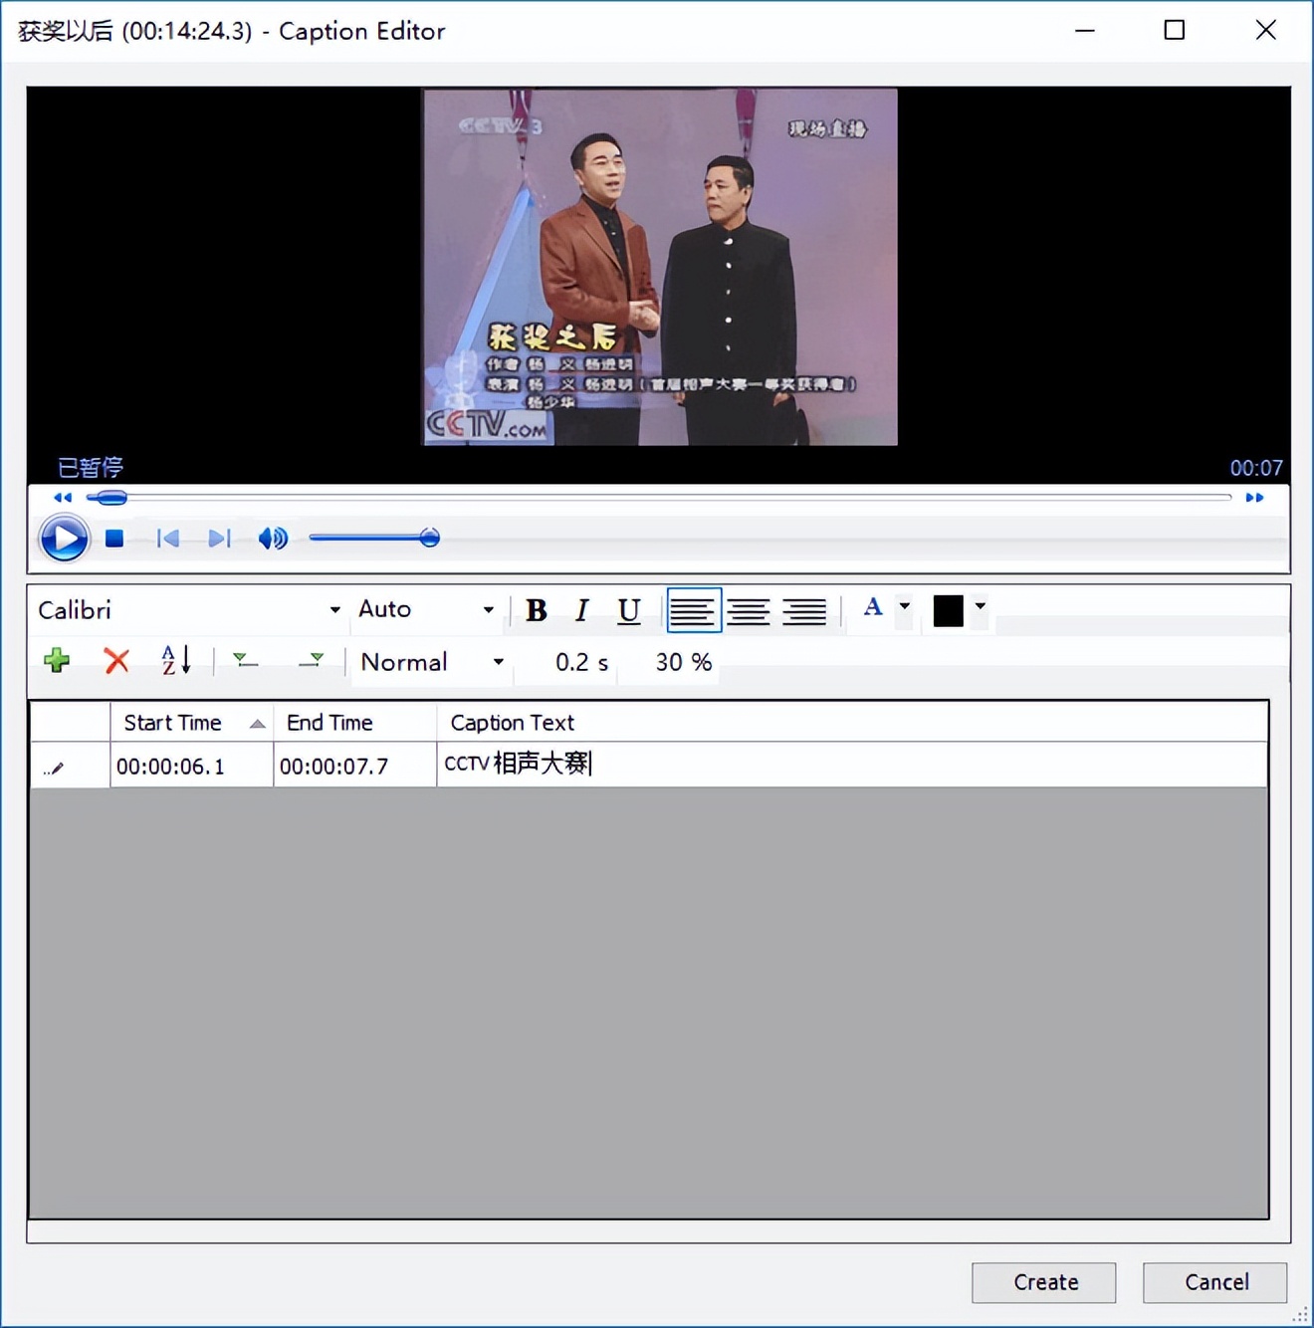Sort captions with the A-Z icon

176,660
